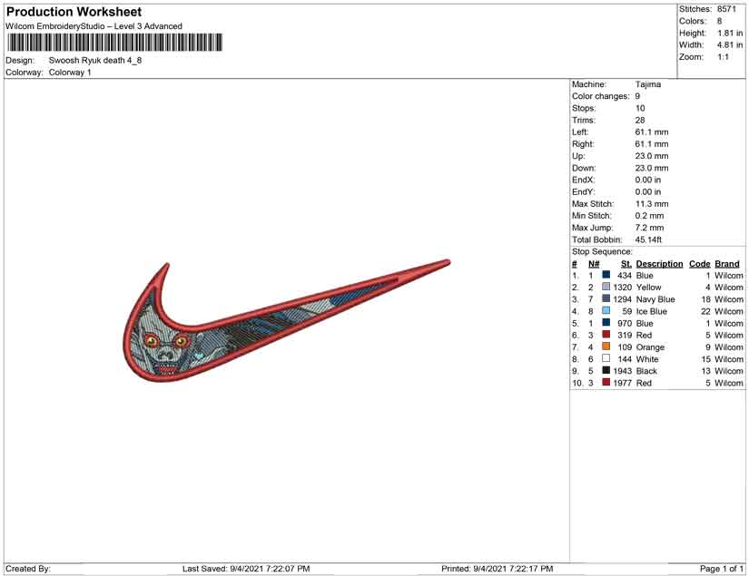Click the Created By label in footer
Screen dimensions: 749x576
tap(28, 569)
